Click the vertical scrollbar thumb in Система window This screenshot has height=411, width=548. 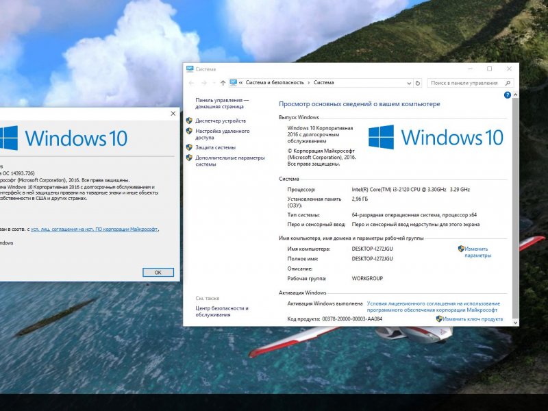(515, 208)
